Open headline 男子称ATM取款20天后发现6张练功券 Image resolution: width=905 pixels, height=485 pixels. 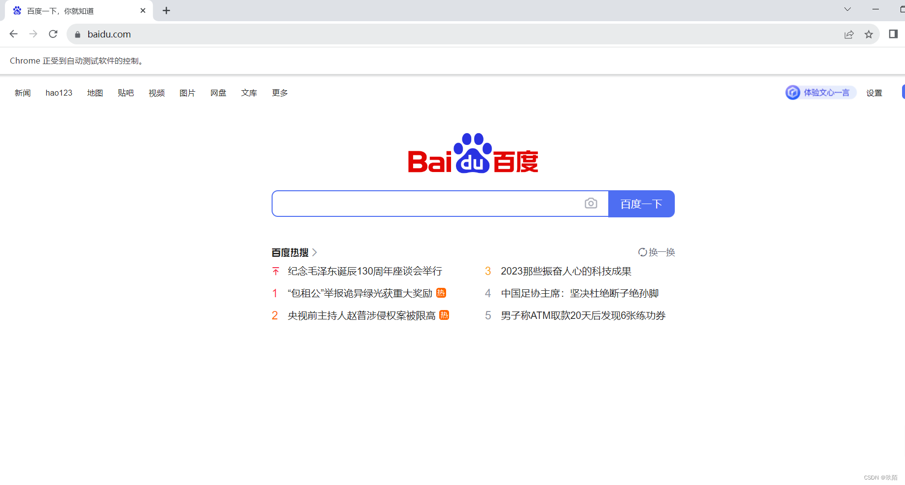click(x=583, y=315)
